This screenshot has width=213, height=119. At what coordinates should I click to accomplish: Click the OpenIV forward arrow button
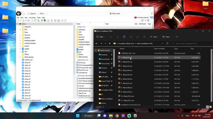point(23,14)
